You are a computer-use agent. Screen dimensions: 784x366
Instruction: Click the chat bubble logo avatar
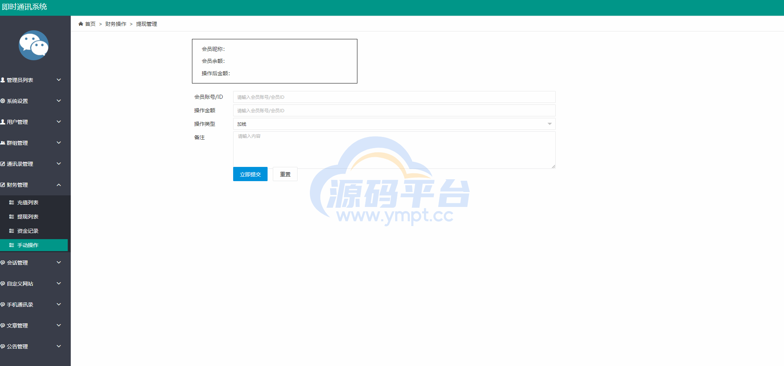(34, 45)
